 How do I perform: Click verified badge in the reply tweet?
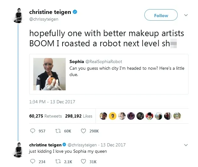coord(64,145)
